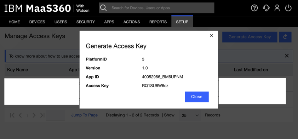Open the HOME menu
298x139 pixels.
coord(14,22)
